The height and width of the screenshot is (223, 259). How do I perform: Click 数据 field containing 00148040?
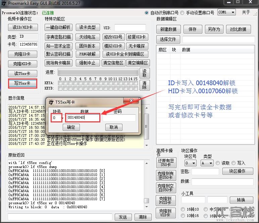coord(83,117)
